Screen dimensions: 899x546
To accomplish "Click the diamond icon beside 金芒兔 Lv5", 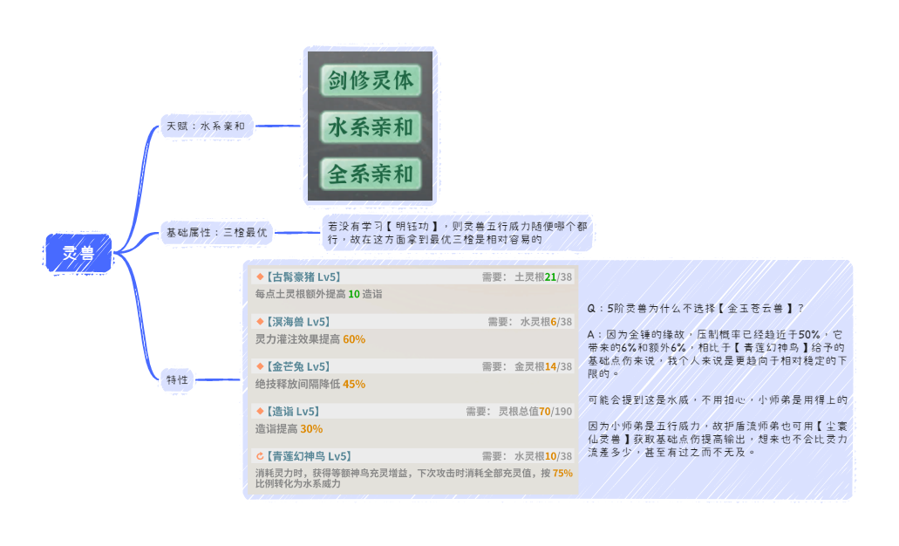I will point(260,366).
